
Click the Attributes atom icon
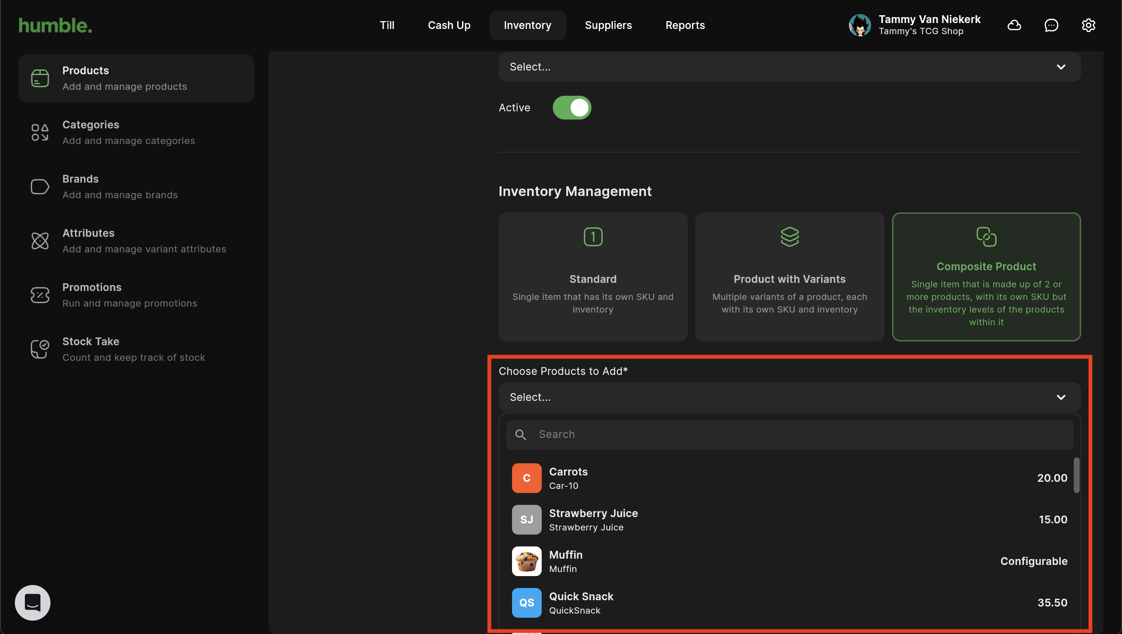tap(40, 241)
